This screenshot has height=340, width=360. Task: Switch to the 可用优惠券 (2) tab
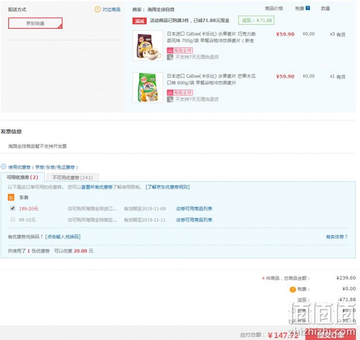[23, 177]
